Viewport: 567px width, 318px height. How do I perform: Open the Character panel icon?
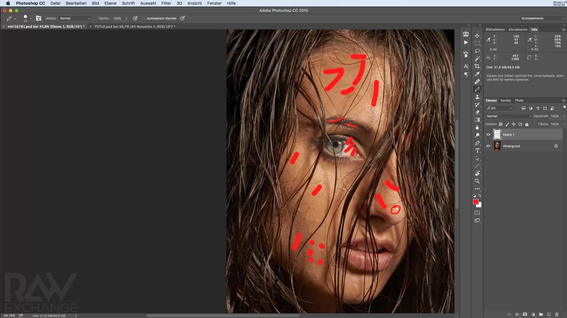466,66
